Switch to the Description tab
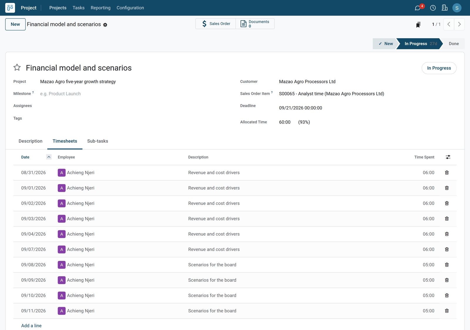470x330 pixels. 31,141
